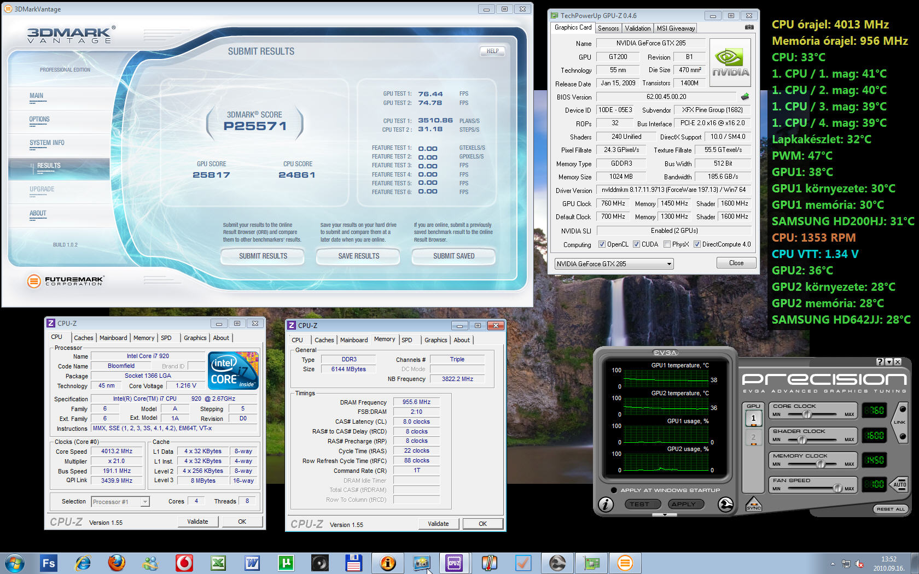Click the muted volume tray icon
Viewport: 919px width, 574px height.
859,564
